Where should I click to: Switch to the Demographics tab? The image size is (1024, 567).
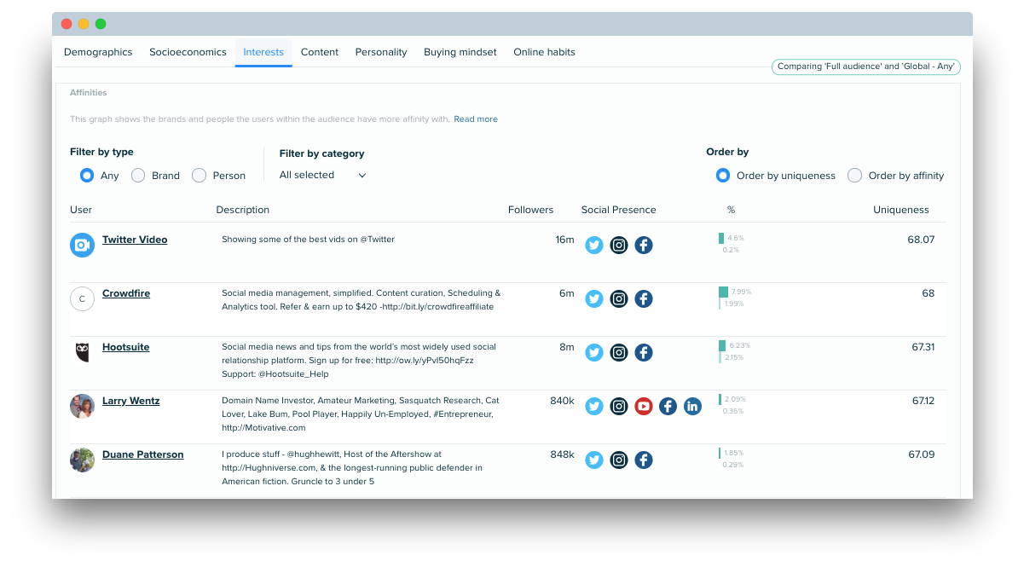pos(98,52)
